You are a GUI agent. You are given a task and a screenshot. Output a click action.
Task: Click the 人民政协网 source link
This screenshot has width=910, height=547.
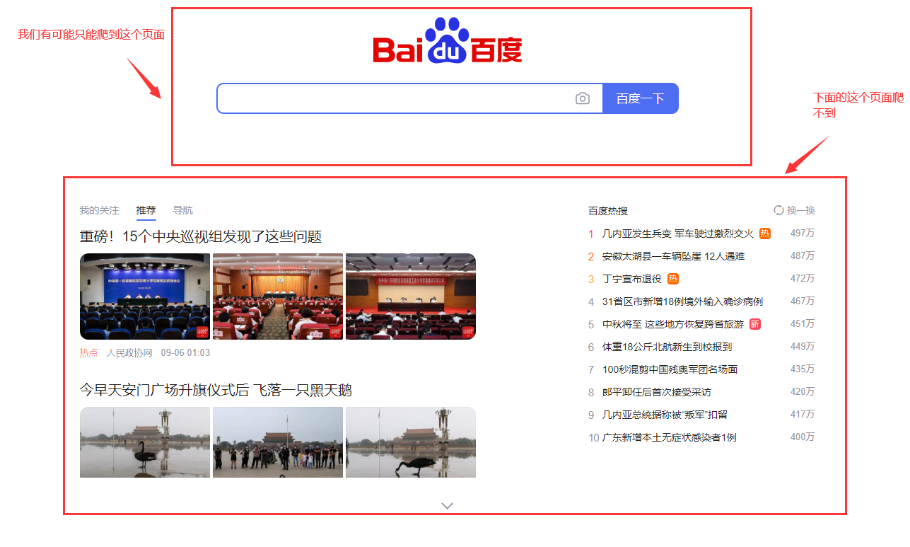click(129, 352)
